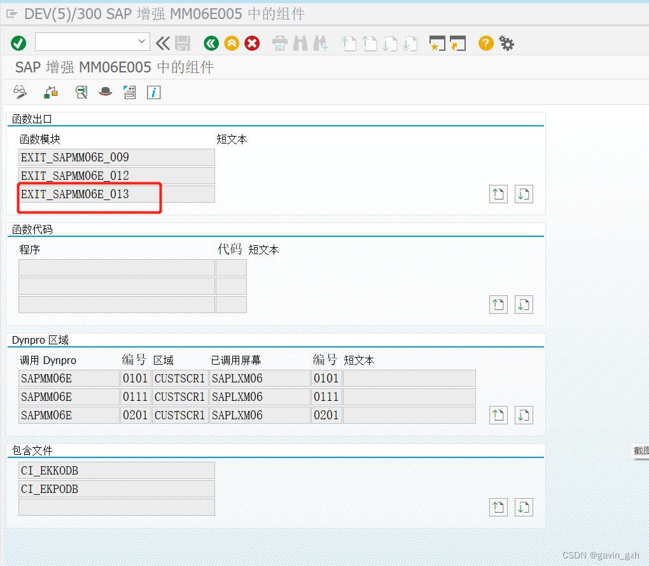The height and width of the screenshot is (566, 649).
Task: Click the yellow Exit button
Action: coord(232,43)
